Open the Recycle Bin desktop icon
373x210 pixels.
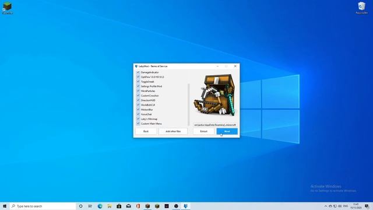point(361,8)
